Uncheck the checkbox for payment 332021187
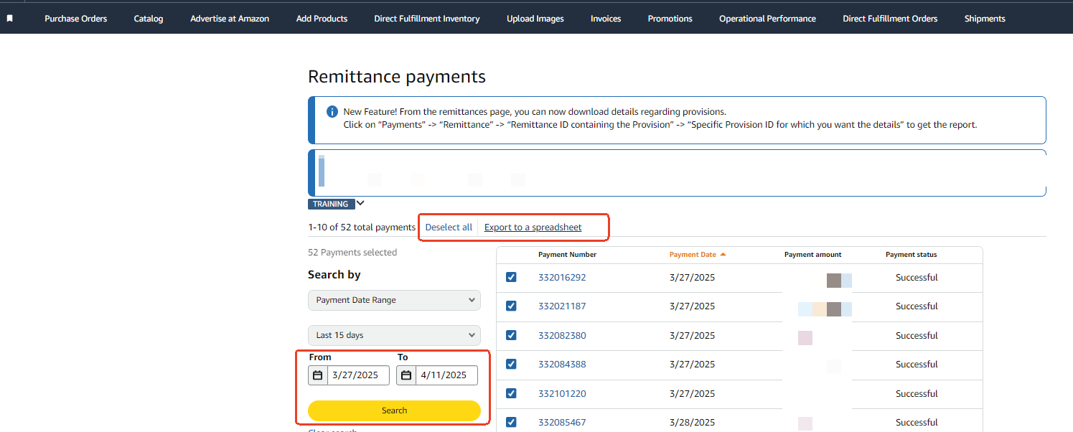Screen dimensions: 1073x432 (x=511, y=306)
